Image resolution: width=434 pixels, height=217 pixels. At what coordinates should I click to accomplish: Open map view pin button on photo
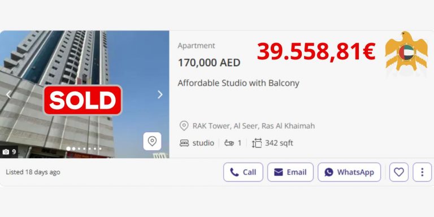click(152, 141)
